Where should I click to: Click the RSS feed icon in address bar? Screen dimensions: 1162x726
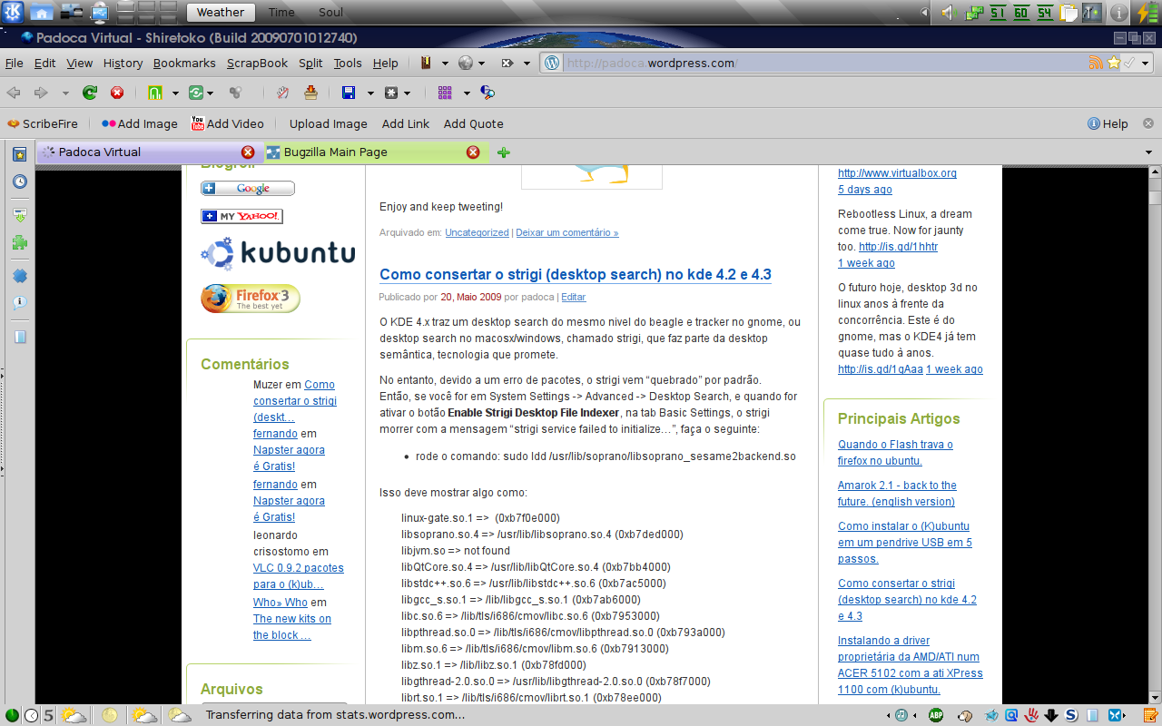tap(1096, 64)
